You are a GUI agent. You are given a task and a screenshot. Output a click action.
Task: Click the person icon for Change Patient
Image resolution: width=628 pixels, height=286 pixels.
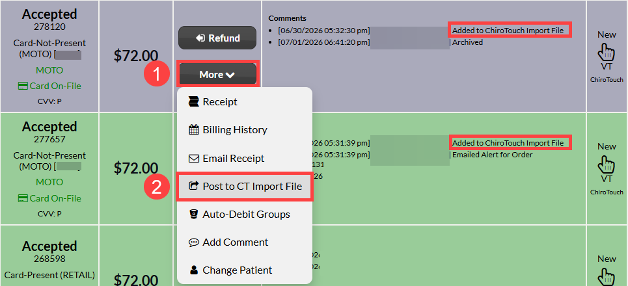point(193,270)
